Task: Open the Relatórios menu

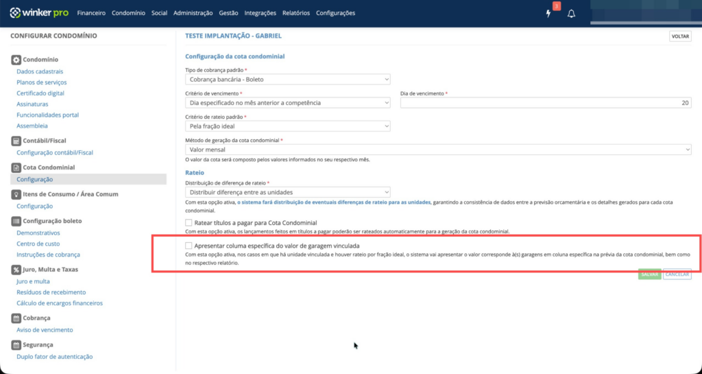Action: tap(295, 13)
